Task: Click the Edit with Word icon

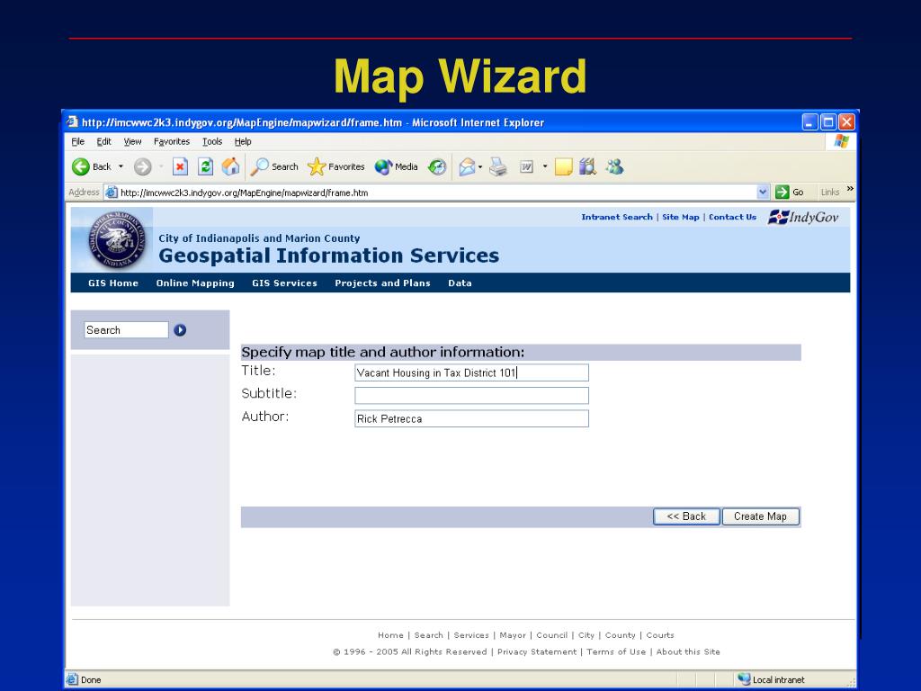Action: coord(526,166)
